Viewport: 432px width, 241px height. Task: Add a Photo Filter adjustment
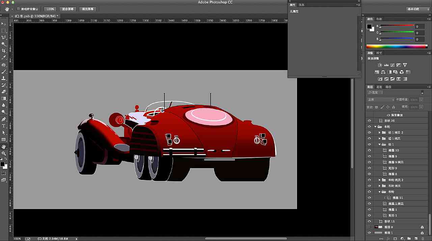[x=396, y=72]
